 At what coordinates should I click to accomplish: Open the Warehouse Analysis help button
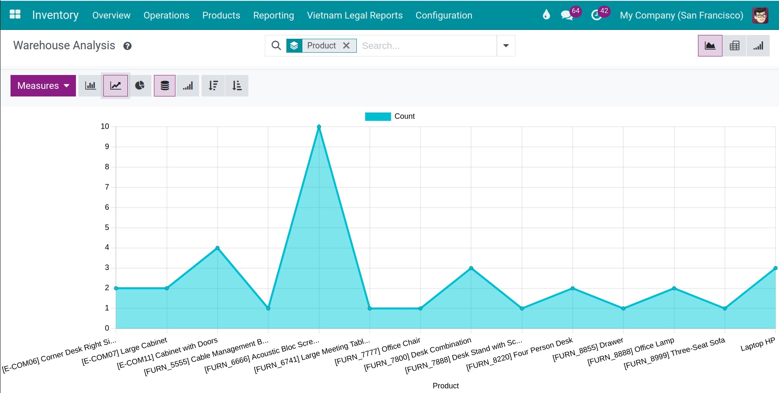click(x=128, y=46)
